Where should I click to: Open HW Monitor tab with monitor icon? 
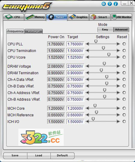pos(121,17)
